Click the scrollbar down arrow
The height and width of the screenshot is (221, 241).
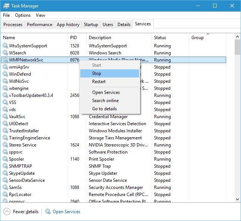[237, 199]
